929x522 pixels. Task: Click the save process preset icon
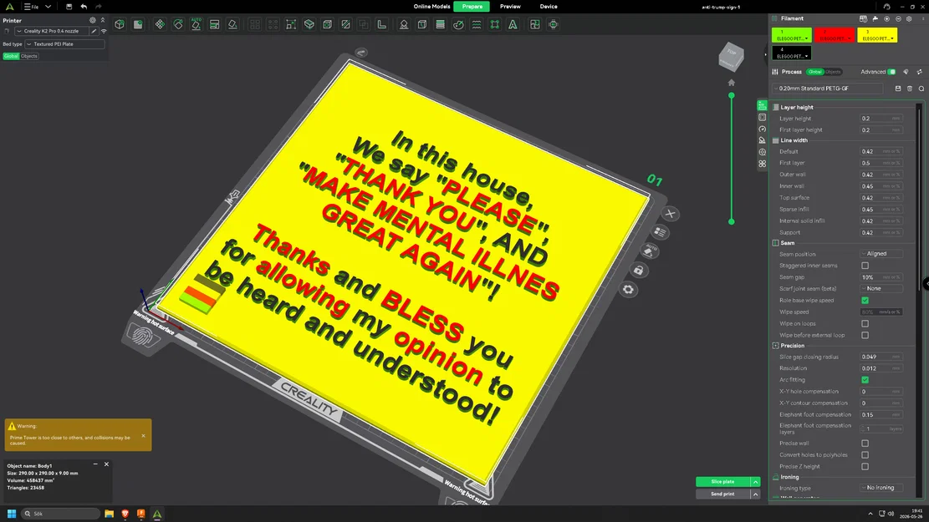pyautogui.click(x=898, y=89)
